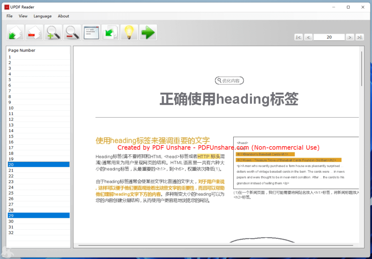Select page 5 in the page list
The image size is (372, 259).
tap(39, 80)
